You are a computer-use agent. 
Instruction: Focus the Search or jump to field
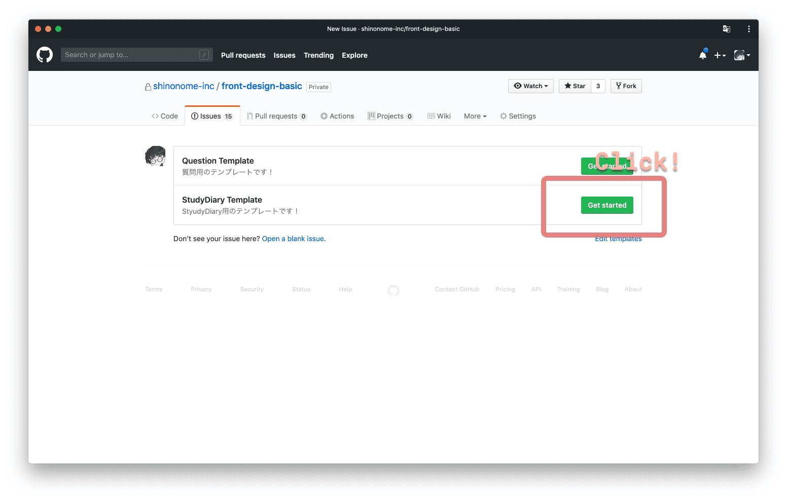coord(136,55)
